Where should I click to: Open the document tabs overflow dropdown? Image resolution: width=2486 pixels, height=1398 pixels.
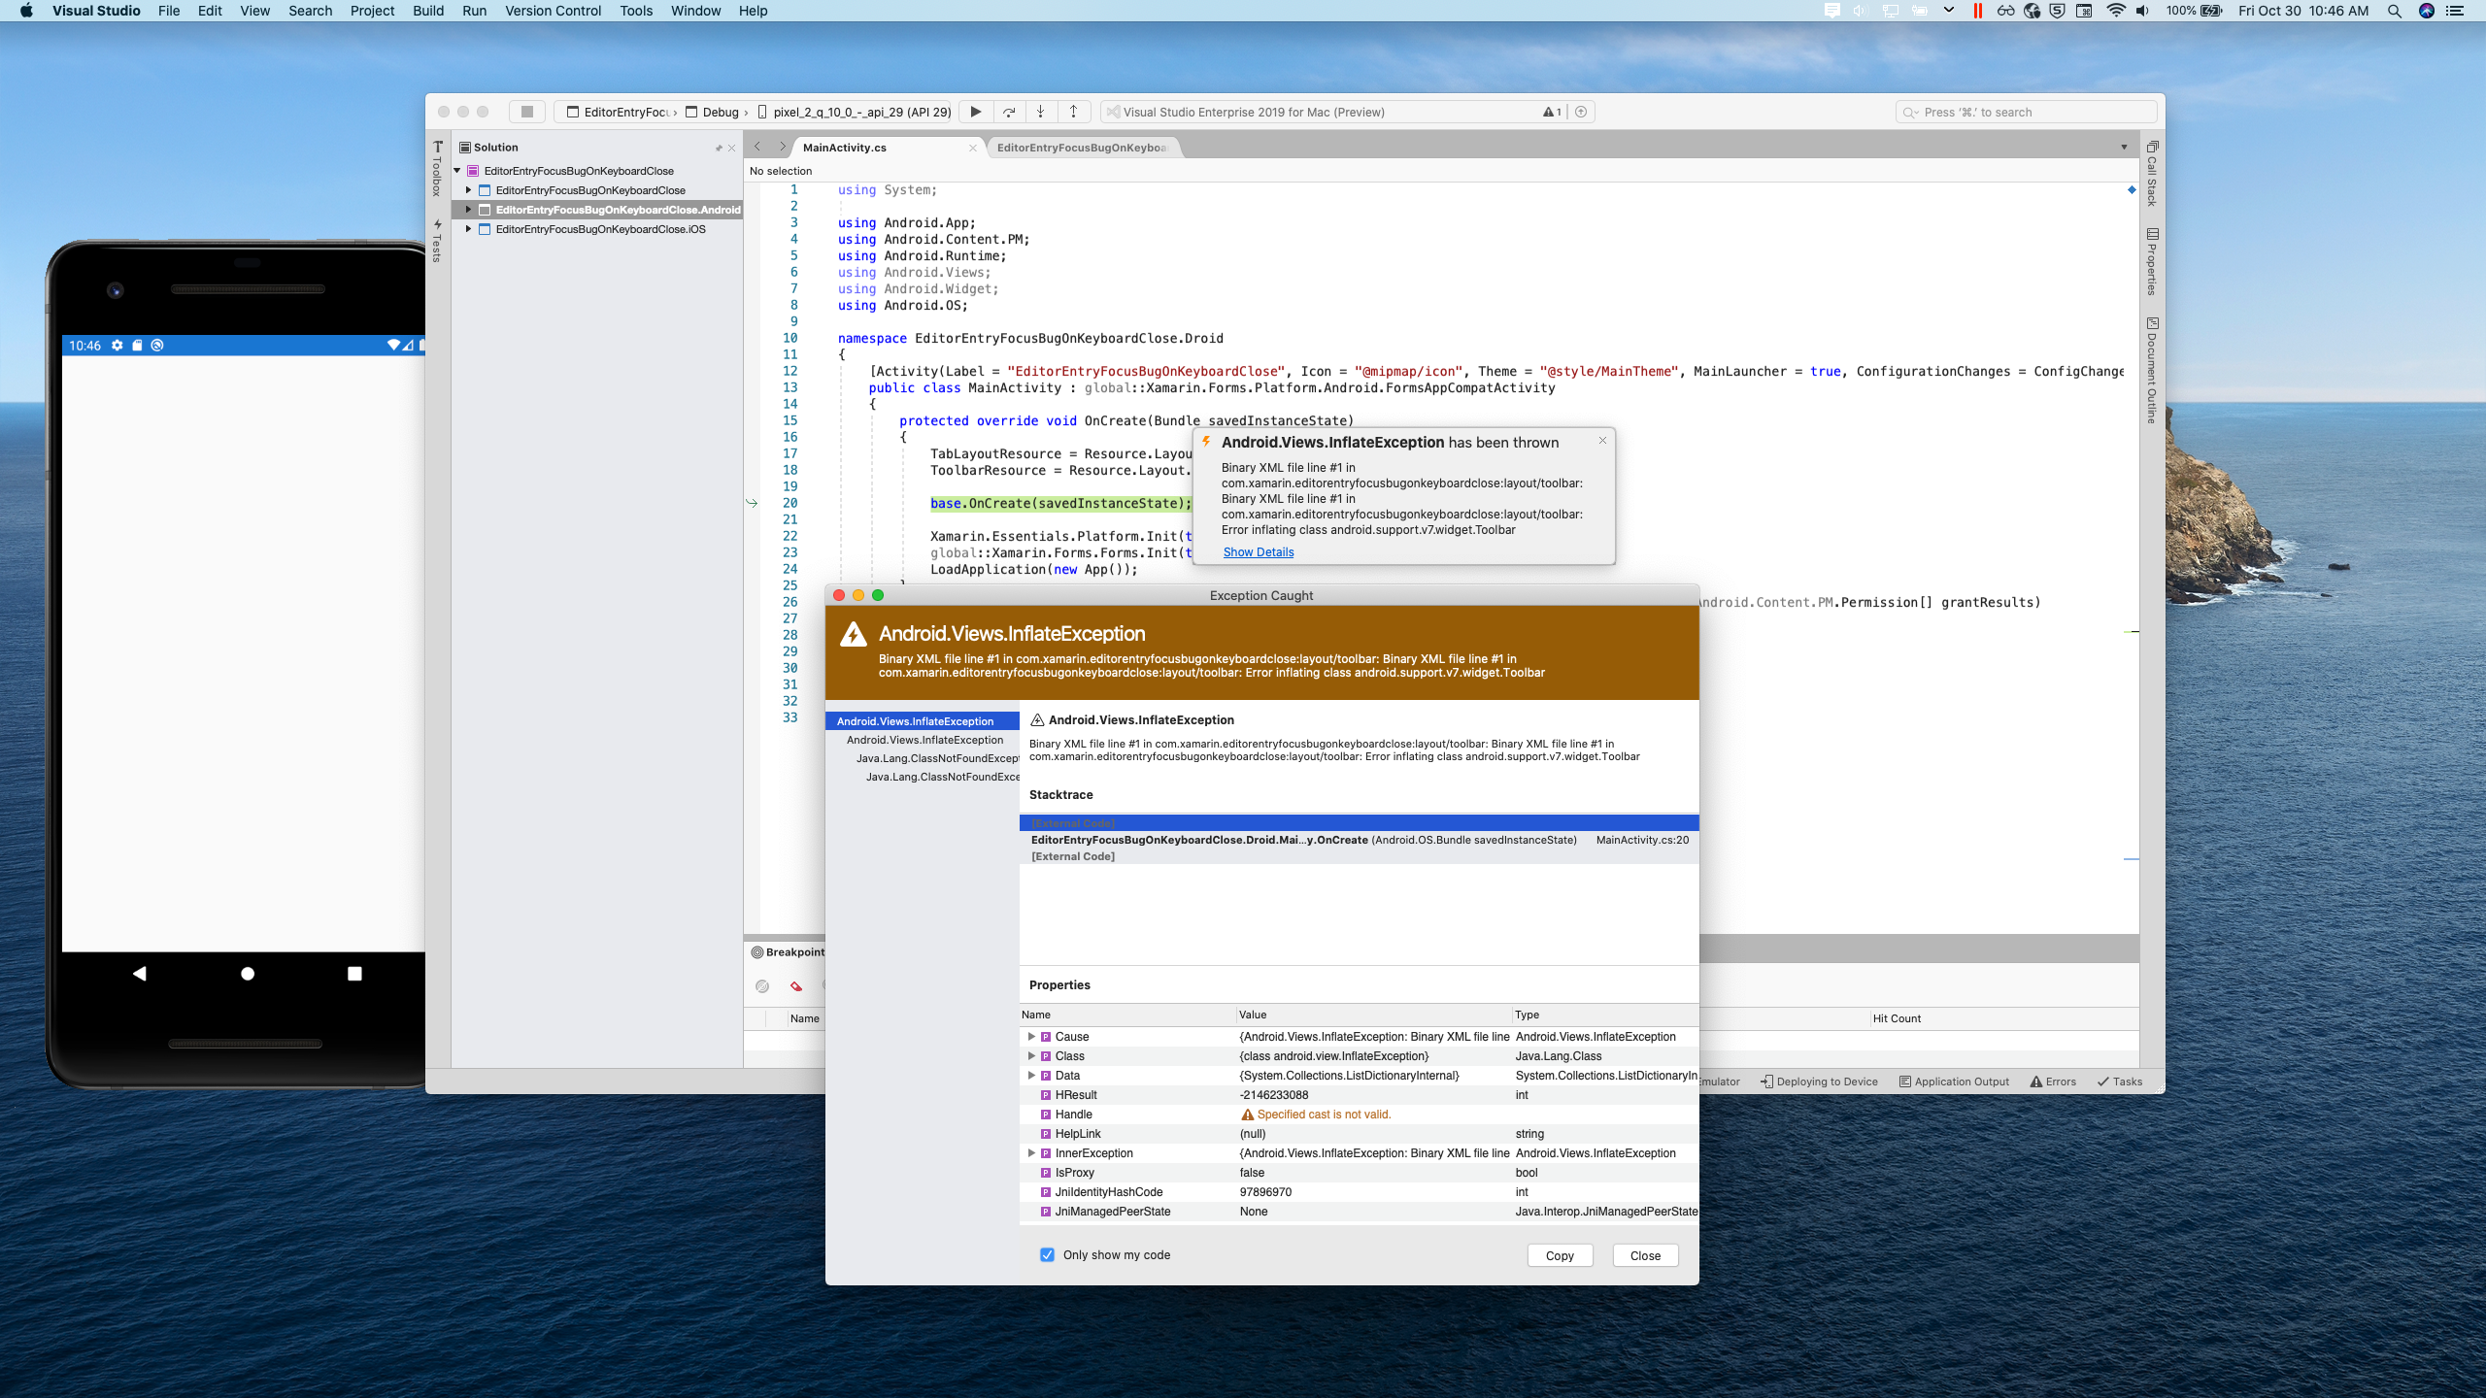coord(2124,148)
